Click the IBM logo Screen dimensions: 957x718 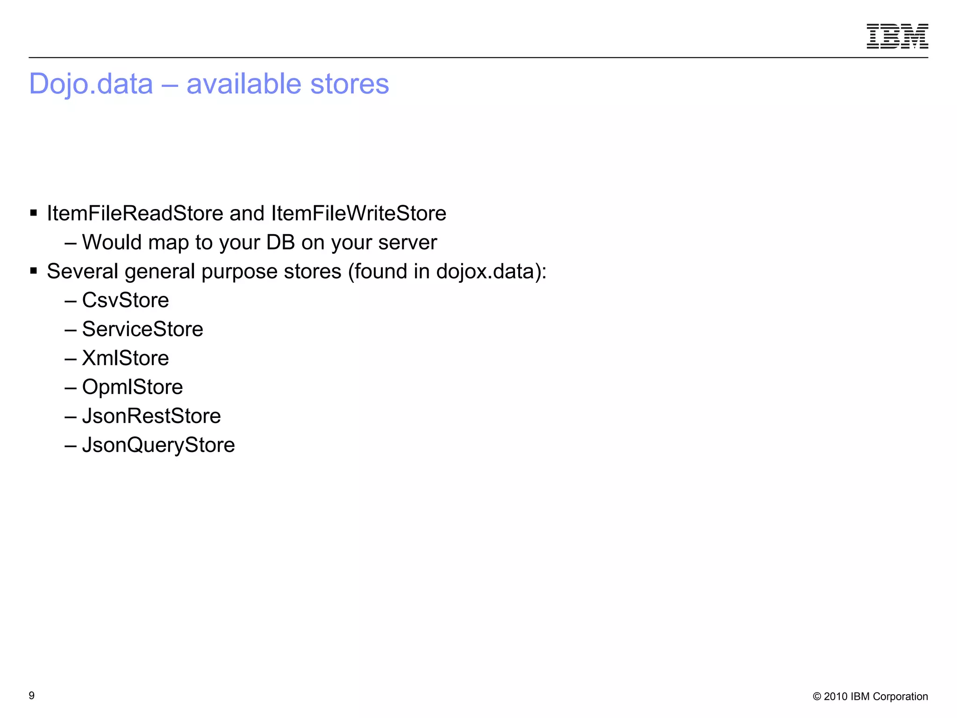897,36
